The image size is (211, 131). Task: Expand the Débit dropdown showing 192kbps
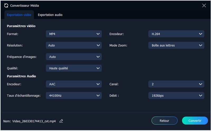point(176,96)
